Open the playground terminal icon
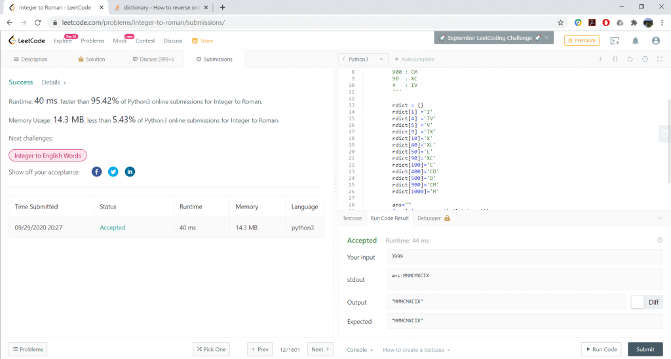Image resolution: width=671 pixels, height=359 pixels. (x=615, y=41)
